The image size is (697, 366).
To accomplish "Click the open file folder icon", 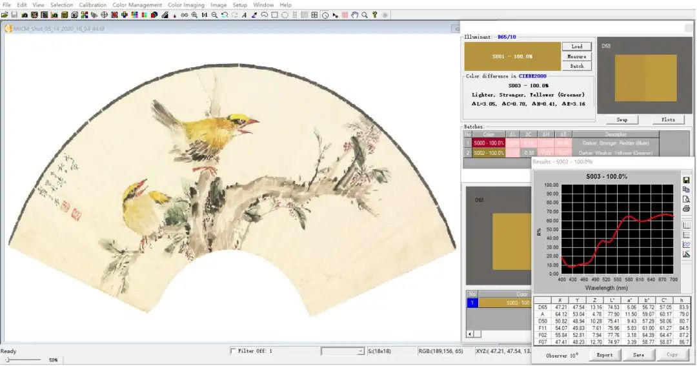I will pos(5,15).
